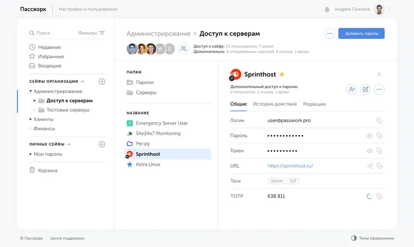Open the Фильтры filter menu
Viewport: 414px width, 247px height.
pos(92,33)
